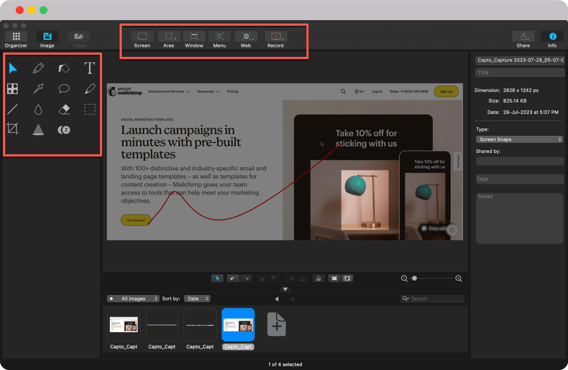Select the first Capto_Capt thumbnail
Screen dimensions: 568x370
(x=124, y=325)
